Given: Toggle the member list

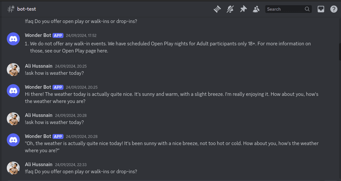Looking at the screenshot, I should (256, 9).
